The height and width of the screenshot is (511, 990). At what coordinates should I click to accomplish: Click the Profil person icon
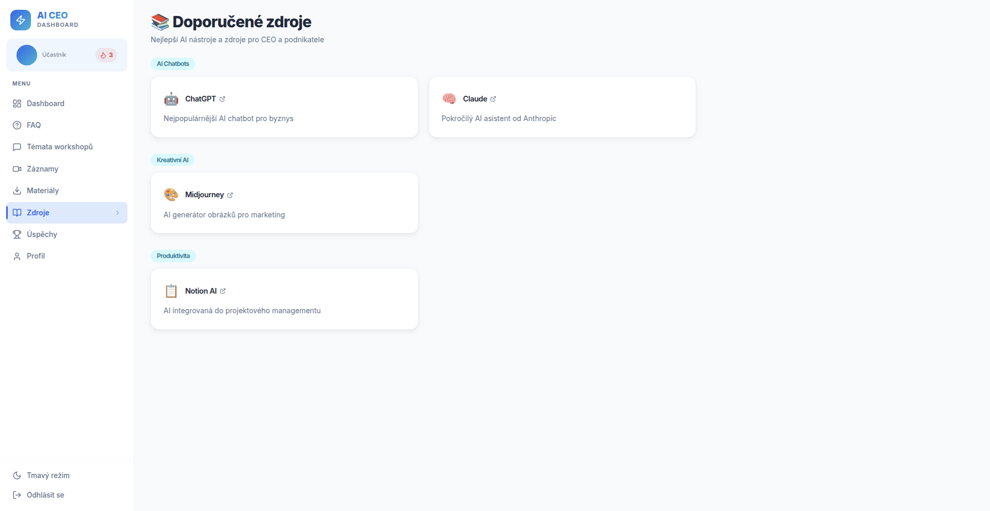[x=17, y=256]
